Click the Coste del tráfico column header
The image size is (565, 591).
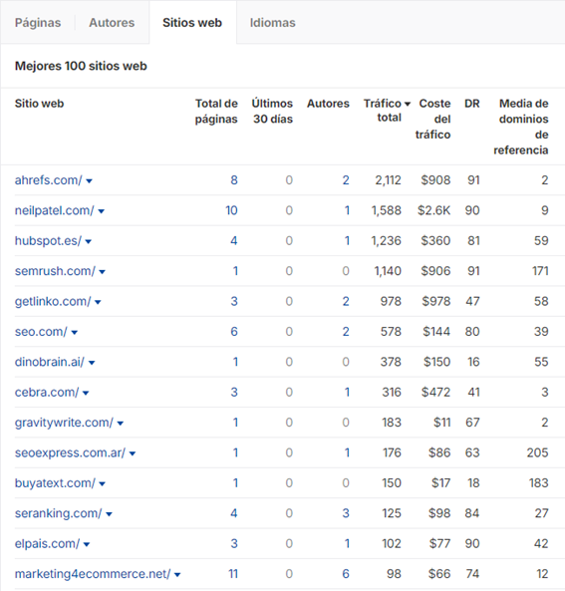433,119
